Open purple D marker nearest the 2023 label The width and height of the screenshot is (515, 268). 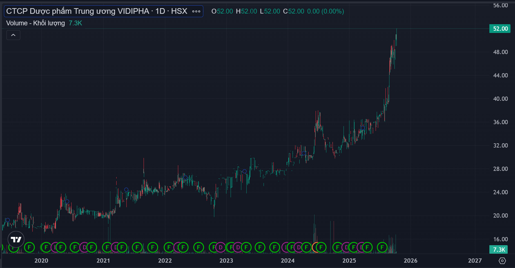pyautogui.click(x=220, y=247)
